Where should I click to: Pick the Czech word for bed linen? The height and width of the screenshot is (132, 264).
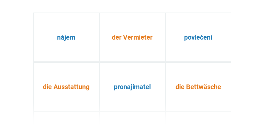point(198,37)
